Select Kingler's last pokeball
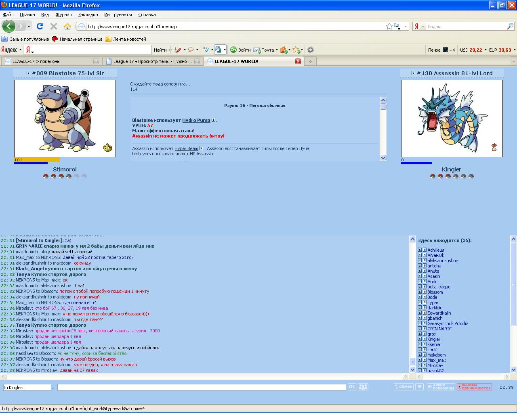 (471, 176)
